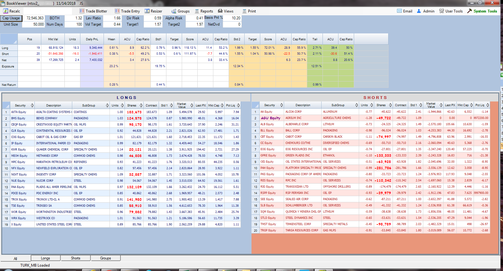Click Longs shares value 183,673
Image resolution: width=503 pixels, height=271 pixels.
pyautogui.click(x=134, y=112)
